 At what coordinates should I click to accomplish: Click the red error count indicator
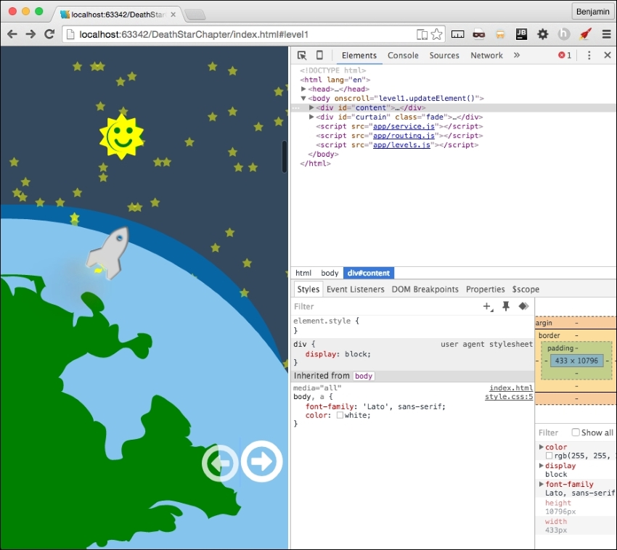[565, 55]
